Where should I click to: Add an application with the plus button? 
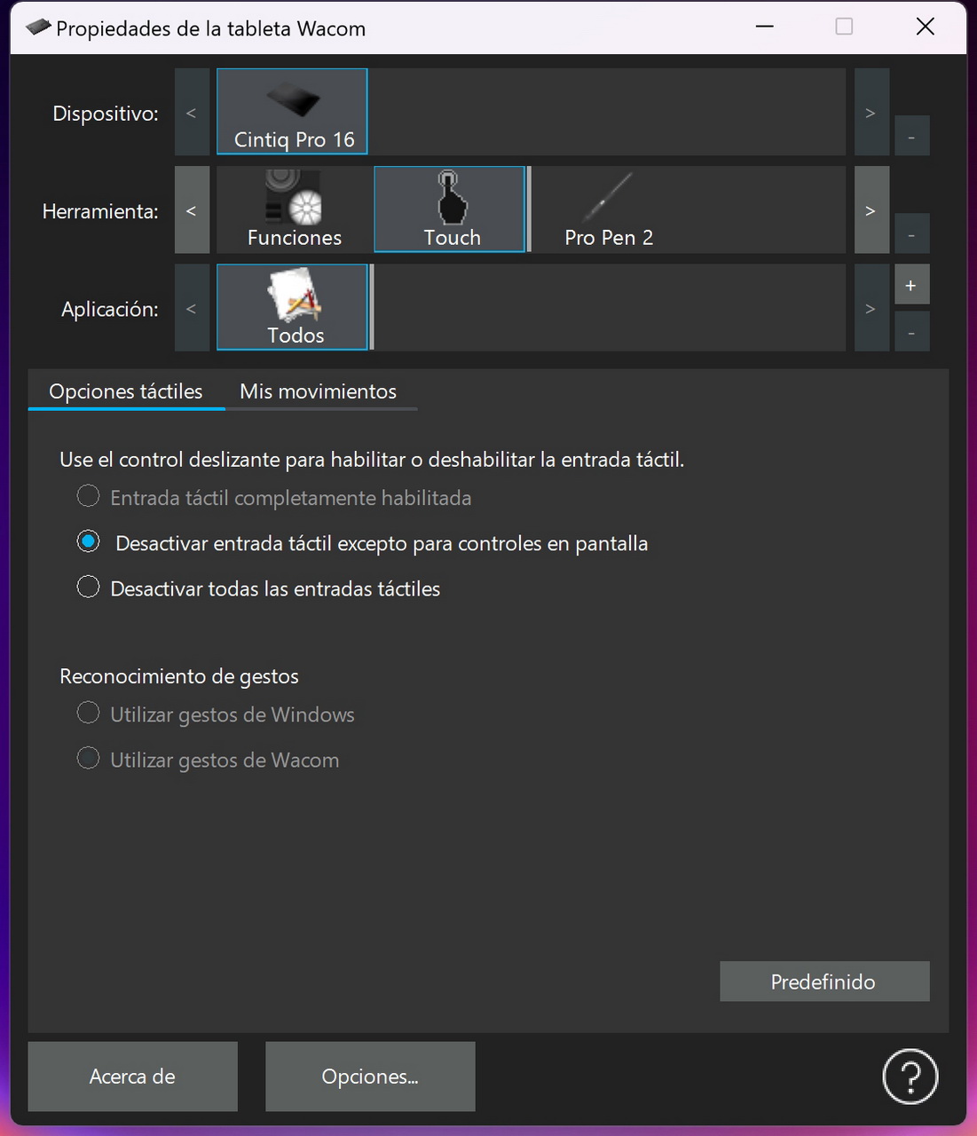[910, 286]
